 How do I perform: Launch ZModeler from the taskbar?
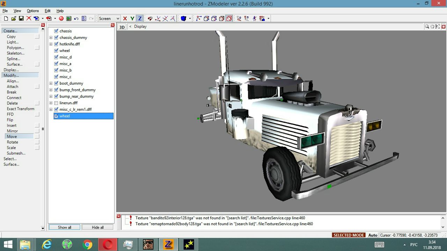[x=168, y=244]
